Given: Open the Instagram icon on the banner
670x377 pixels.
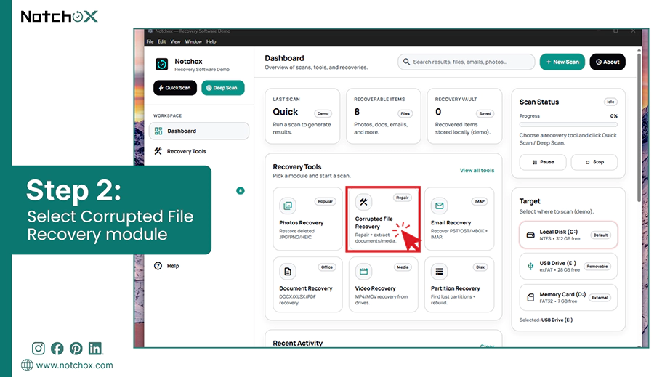Looking at the screenshot, I should [x=39, y=349].
